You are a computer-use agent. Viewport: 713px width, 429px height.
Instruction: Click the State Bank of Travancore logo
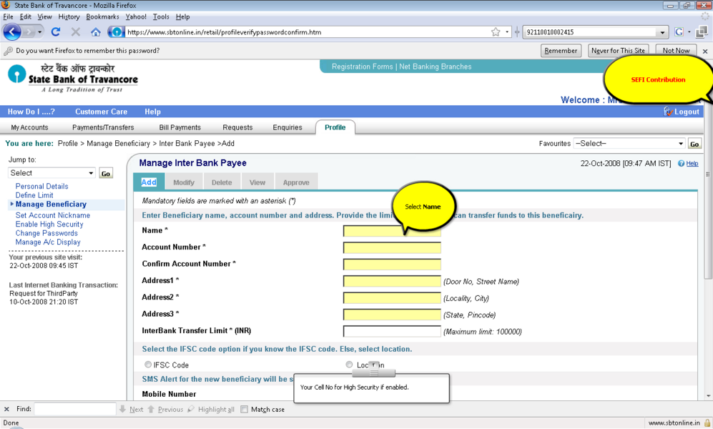(x=73, y=77)
